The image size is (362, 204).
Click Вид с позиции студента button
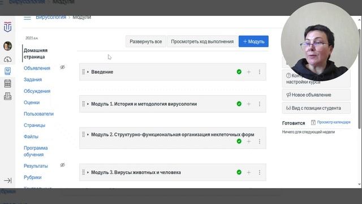pos(316,108)
